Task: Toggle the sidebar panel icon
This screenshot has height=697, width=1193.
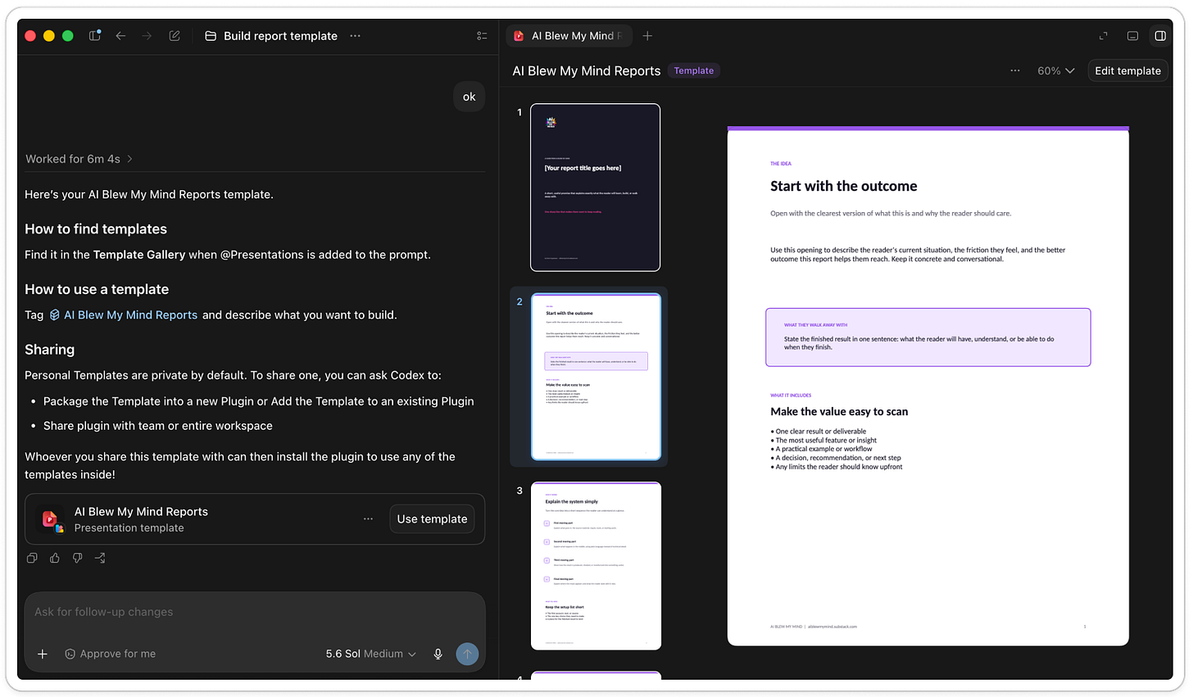Action: [95, 36]
